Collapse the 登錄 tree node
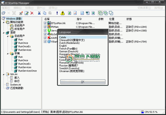 (4, 33)
